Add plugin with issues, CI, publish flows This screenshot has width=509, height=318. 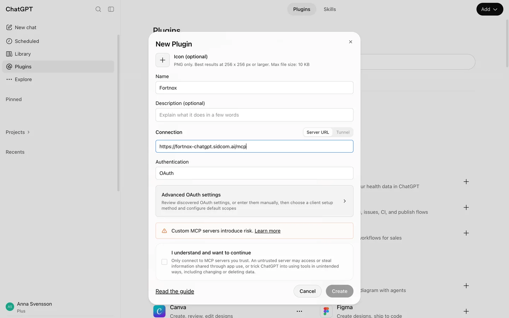[466, 207]
